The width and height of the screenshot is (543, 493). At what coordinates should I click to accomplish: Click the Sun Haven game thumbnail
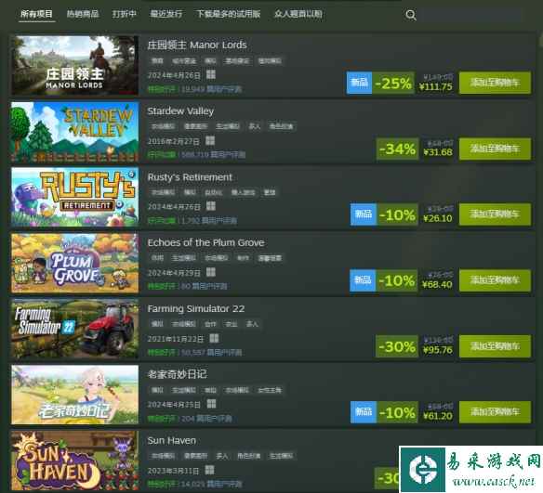pos(74,461)
